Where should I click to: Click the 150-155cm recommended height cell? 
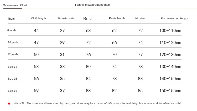pyautogui.click(x=170, y=91)
